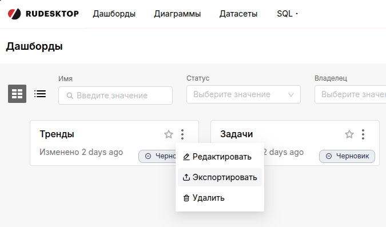Open the Задачи dashboard title
This screenshot has width=386, height=227.
237,134
